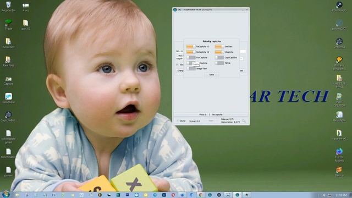Image resolution: width=352 pixels, height=198 pixels.
Task: Click the Chrome icon in the taskbar
Action: (x=201, y=195)
